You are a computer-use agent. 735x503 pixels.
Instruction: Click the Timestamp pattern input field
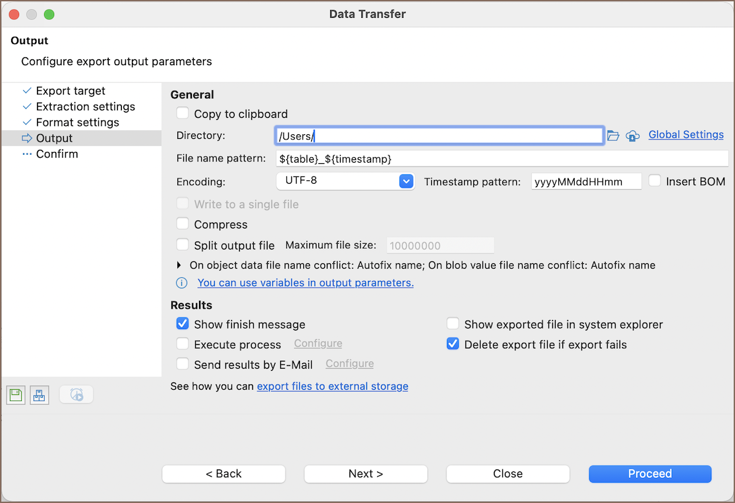[x=585, y=182]
